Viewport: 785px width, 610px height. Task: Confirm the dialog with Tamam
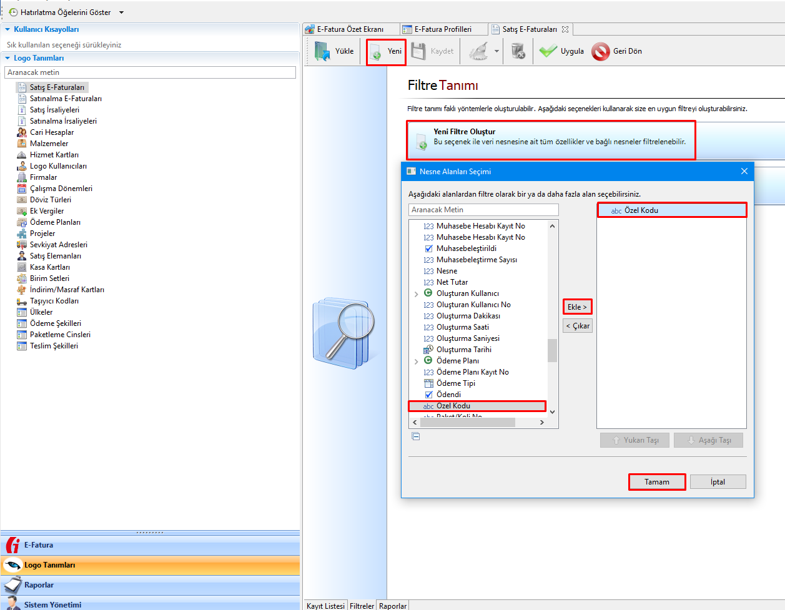[x=656, y=482]
